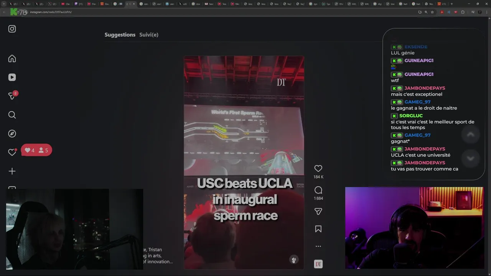Click chat message 'le gagnat a le droit de naitre'
This screenshot has width=491, height=276.
tap(424, 108)
